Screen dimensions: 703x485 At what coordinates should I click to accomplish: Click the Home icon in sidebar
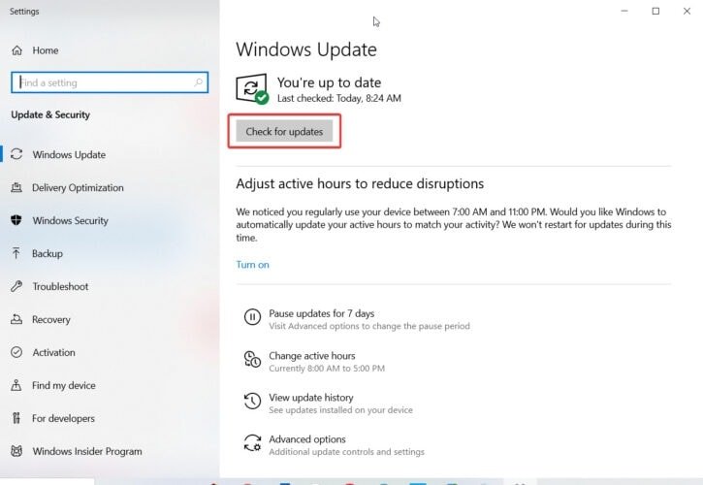click(x=16, y=50)
